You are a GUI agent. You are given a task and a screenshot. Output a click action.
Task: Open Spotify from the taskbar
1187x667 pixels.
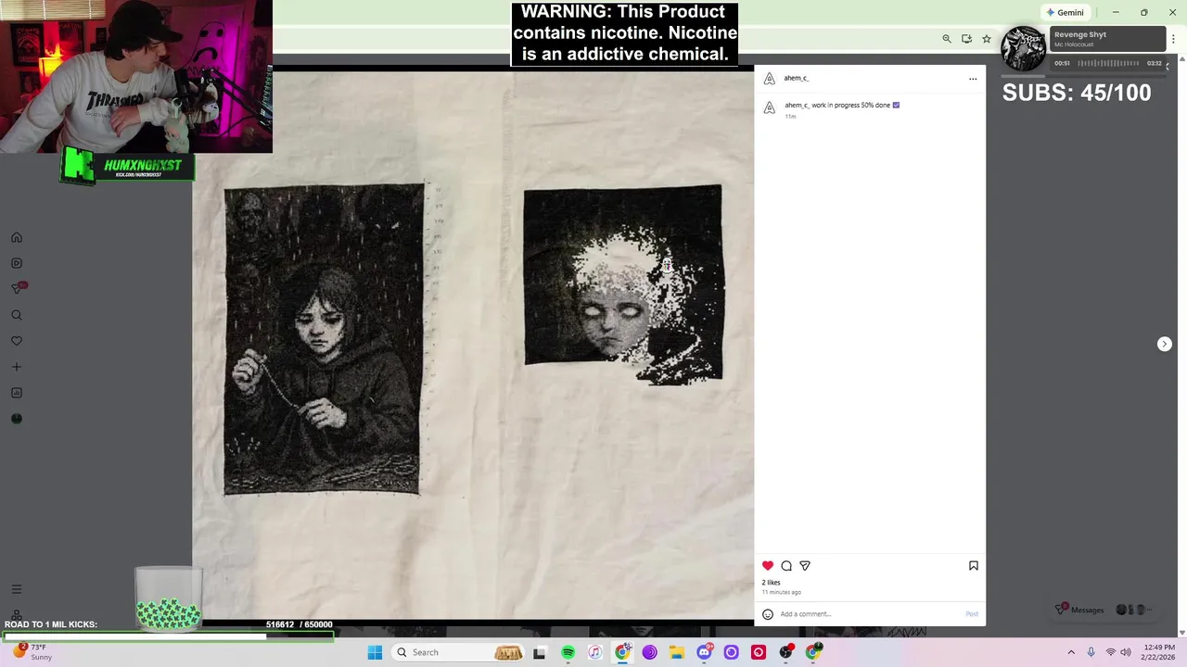point(568,652)
